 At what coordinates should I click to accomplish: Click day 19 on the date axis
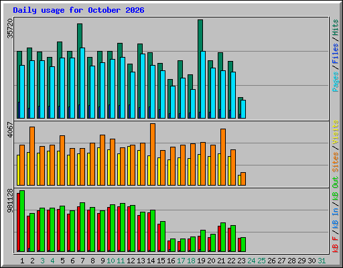[201, 261]
